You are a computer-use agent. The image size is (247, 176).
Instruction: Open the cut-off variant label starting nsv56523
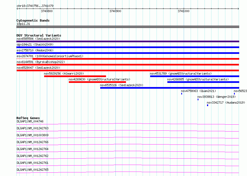[240, 91]
